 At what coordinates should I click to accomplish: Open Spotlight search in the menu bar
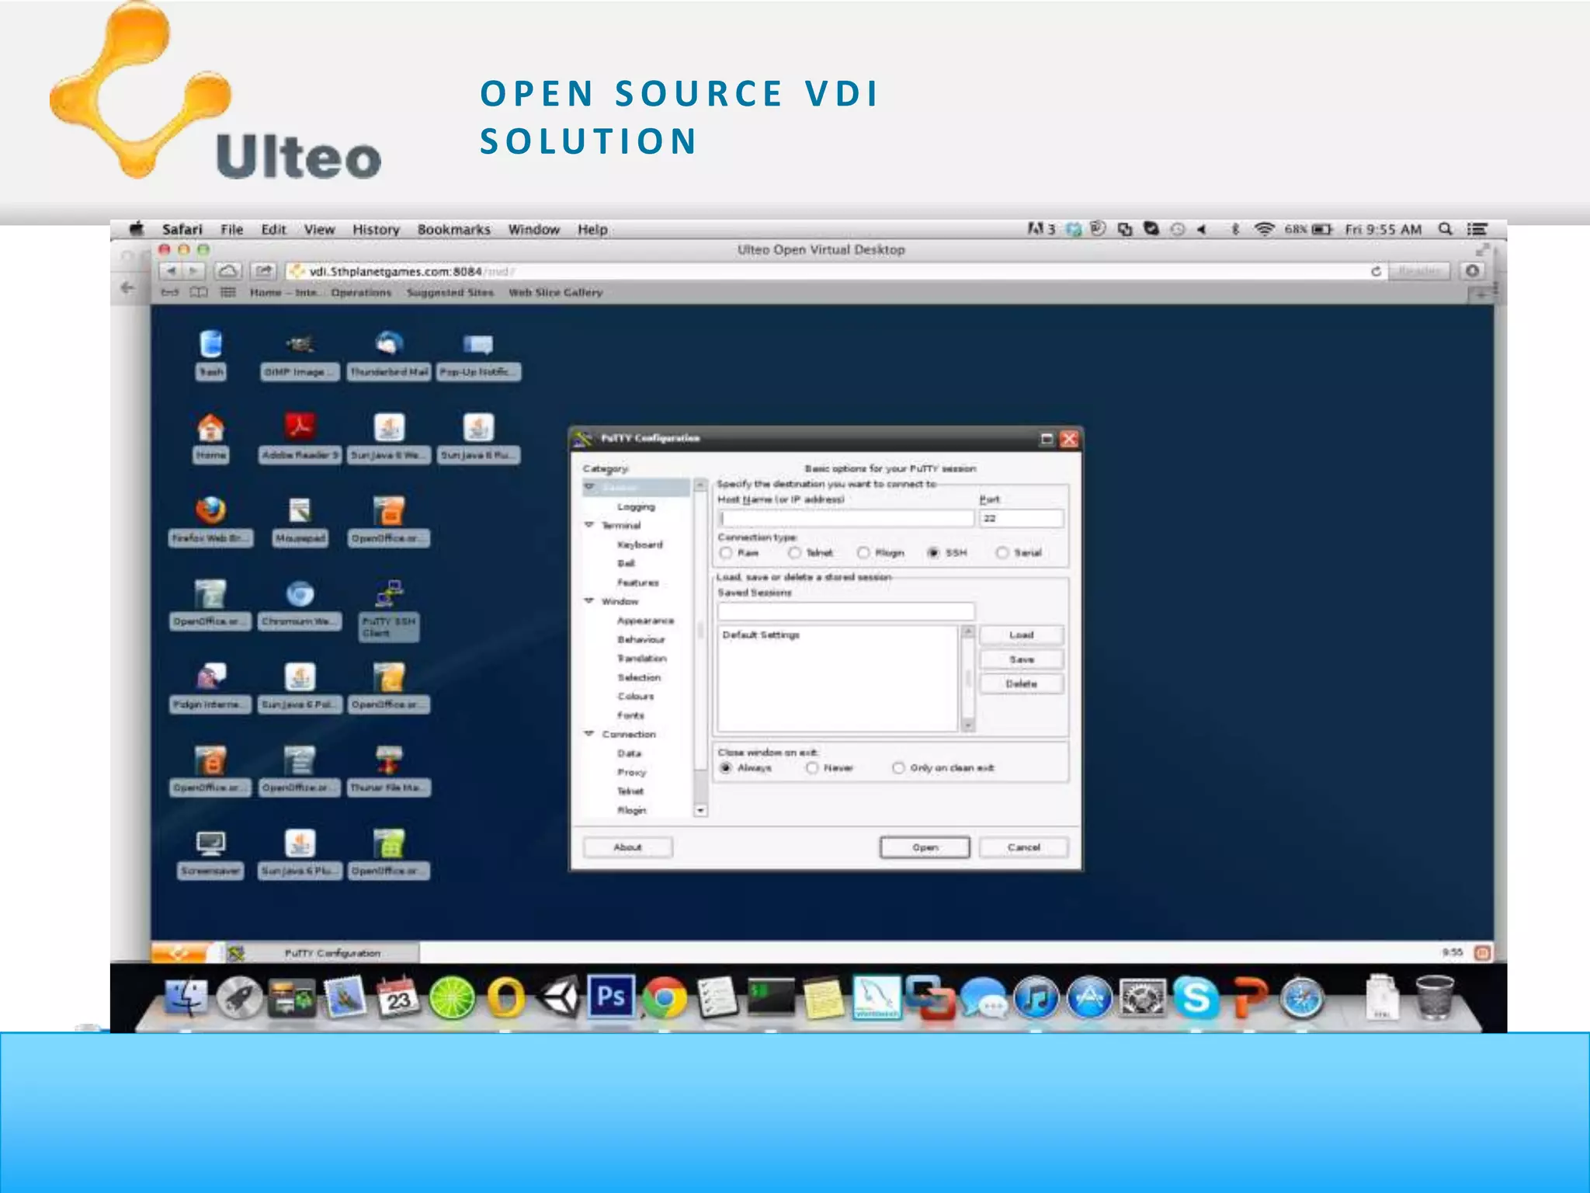(1445, 229)
